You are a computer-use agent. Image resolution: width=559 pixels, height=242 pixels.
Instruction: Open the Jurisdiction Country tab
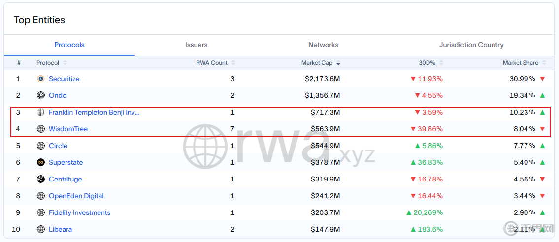pyautogui.click(x=471, y=45)
